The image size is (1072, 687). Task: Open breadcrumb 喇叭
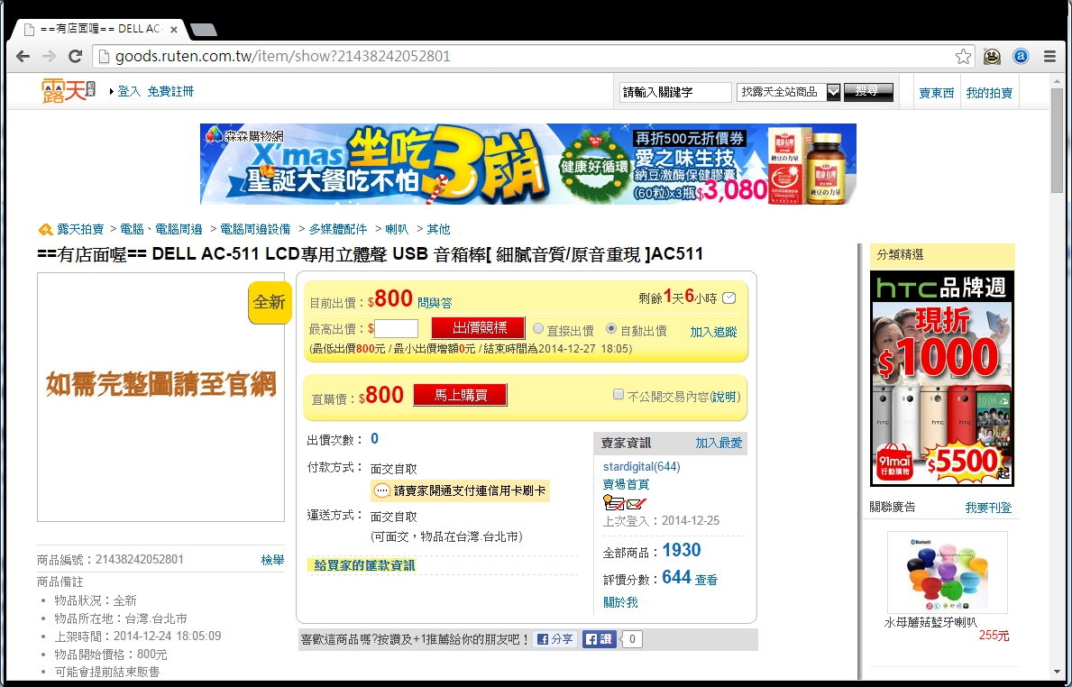[x=397, y=229]
